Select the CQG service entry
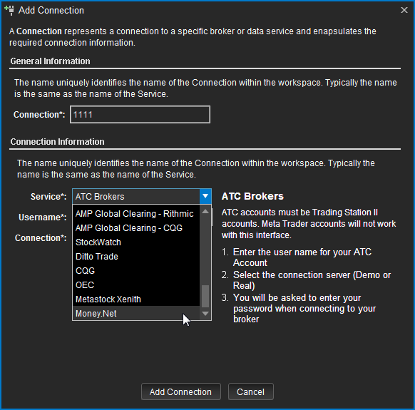415x410 pixels. (x=136, y=271)
